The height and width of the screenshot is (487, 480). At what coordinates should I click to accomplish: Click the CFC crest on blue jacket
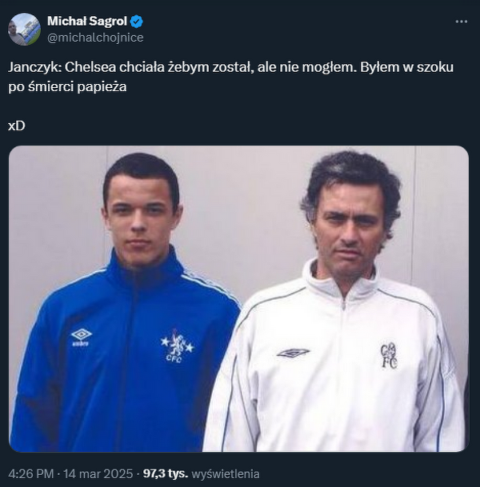176,345
